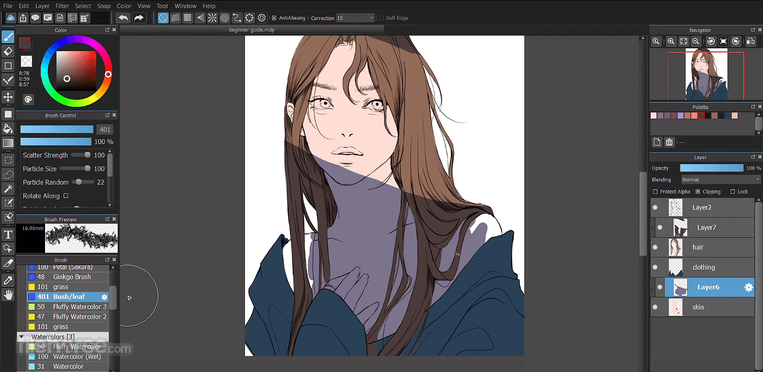Toggle the AntiAliasing checkbox
The height and width of the screenshot is (372, 763).
pos(274,18)
